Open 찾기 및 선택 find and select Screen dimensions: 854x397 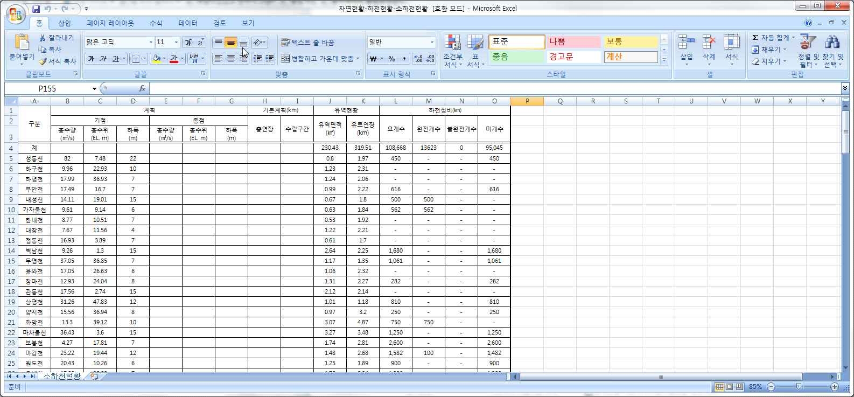832,51
